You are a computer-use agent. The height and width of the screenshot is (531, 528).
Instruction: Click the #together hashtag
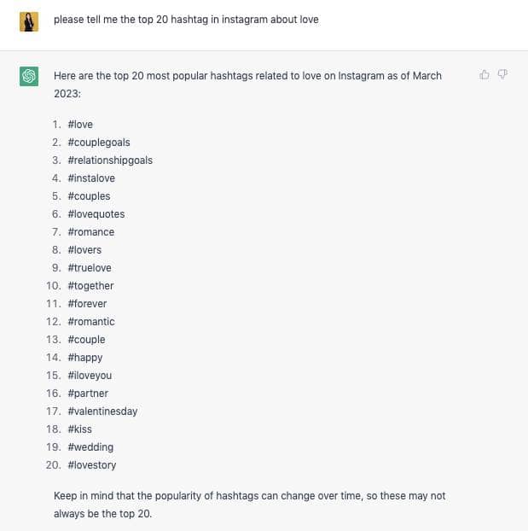[90, 286]
